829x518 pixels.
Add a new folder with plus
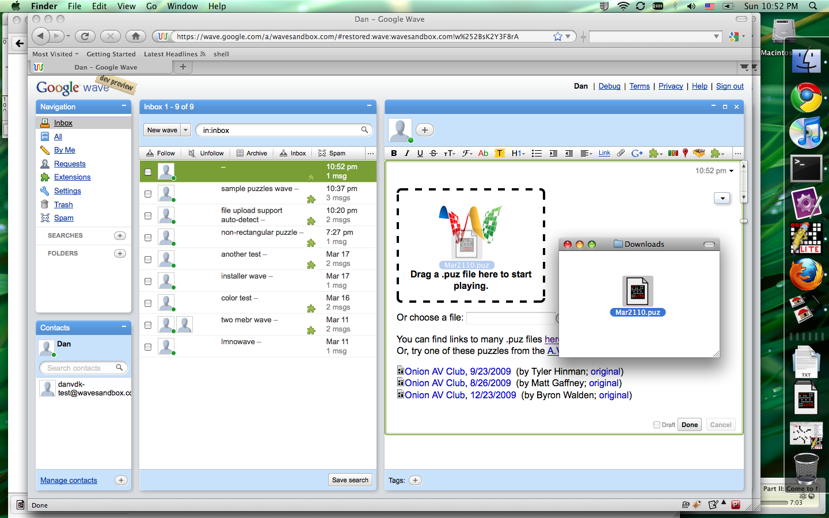[x=120, y=253]
